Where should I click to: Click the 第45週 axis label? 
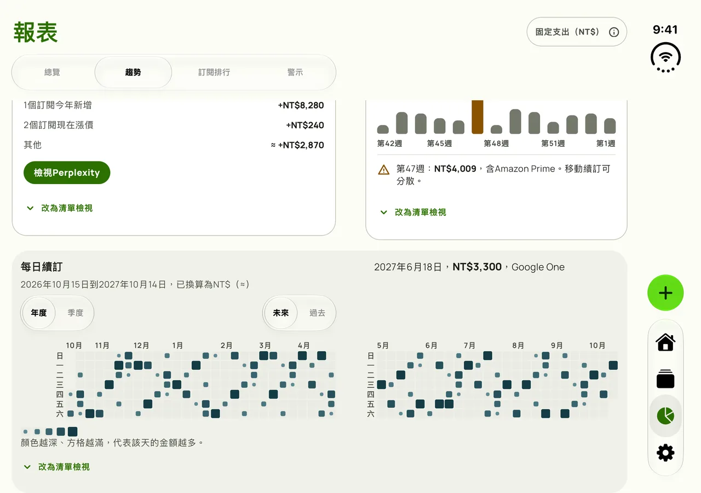point(439,144)
